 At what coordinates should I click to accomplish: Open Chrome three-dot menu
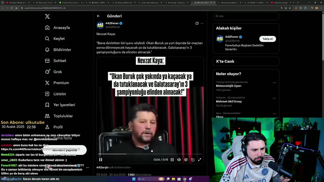click(x=321, y=8)
